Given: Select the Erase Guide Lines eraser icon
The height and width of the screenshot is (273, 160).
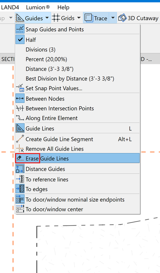Looking at the screenshot, I should click(x=20, y=158).
